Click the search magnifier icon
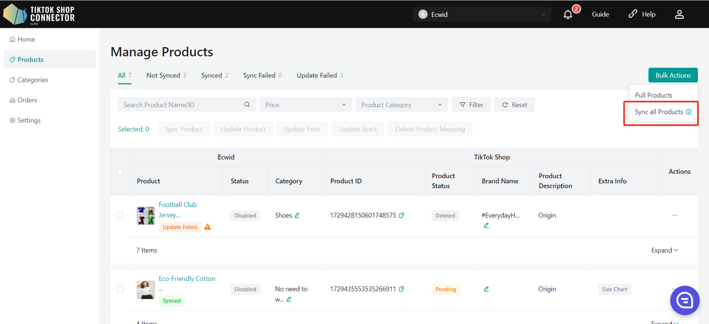This screenshot has width=709, height=324. tap(247, 104)
